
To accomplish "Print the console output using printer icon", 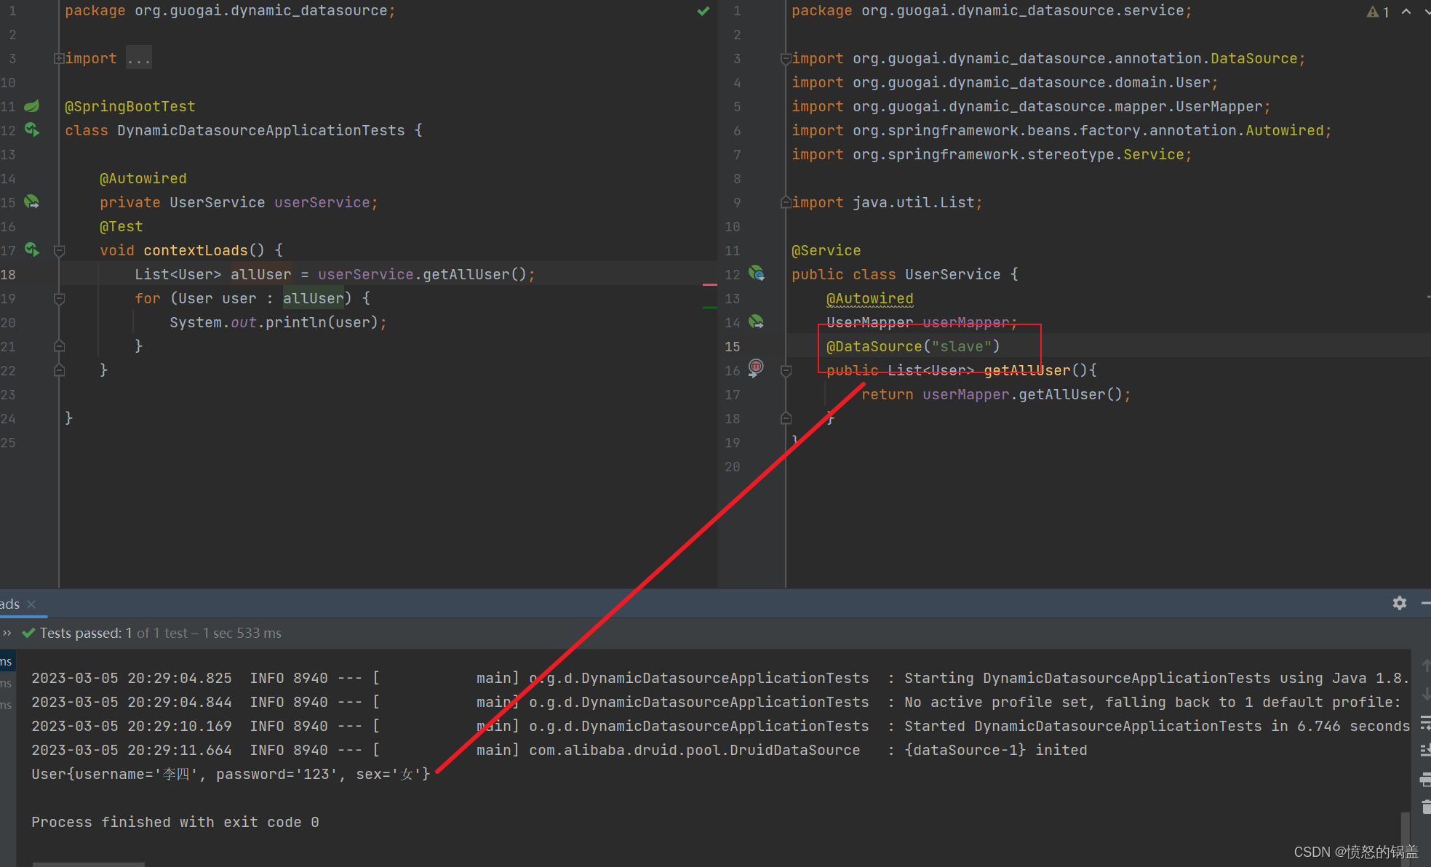I will pos(1425,780).
